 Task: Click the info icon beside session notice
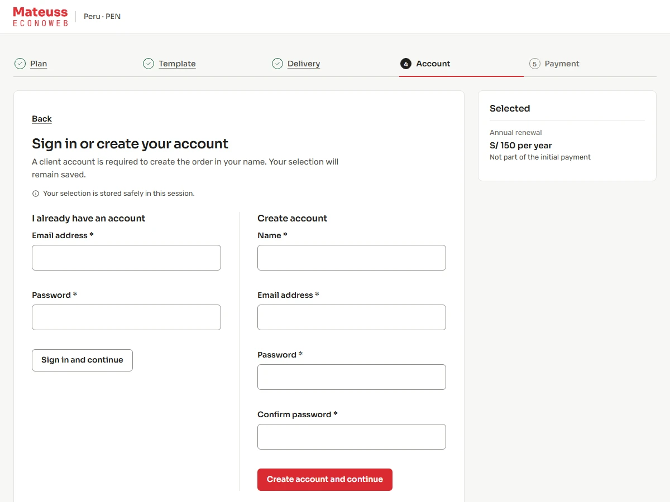tap(36, 194)
